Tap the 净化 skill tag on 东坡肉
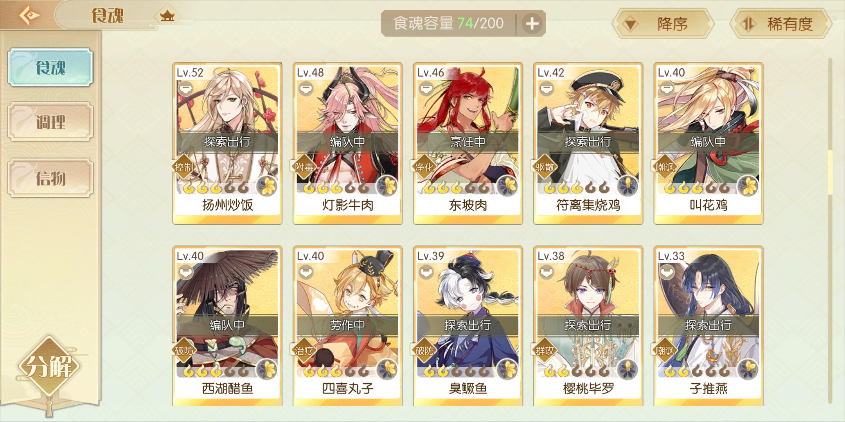Screen dimensions: 845x422 tap(424, 167)
